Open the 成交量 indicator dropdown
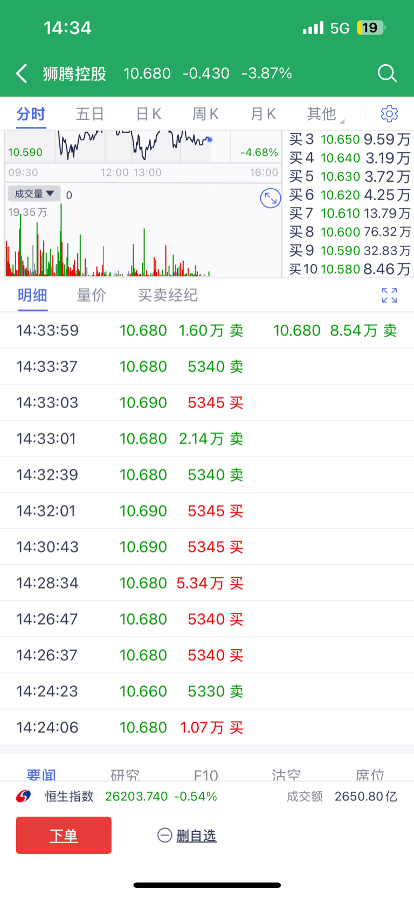 click(x=34, y=194)
